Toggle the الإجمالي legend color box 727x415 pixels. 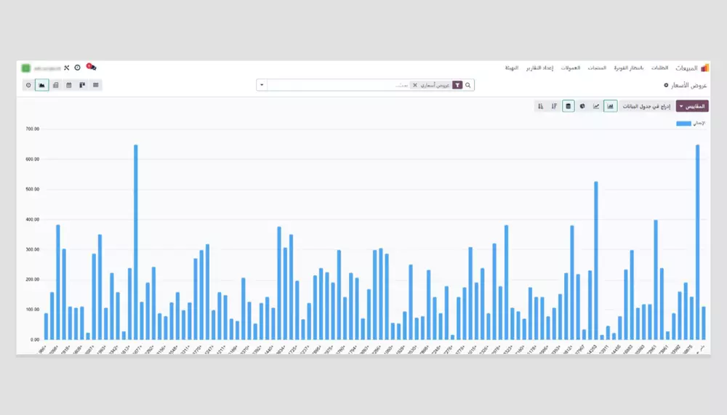pos(683,124)
